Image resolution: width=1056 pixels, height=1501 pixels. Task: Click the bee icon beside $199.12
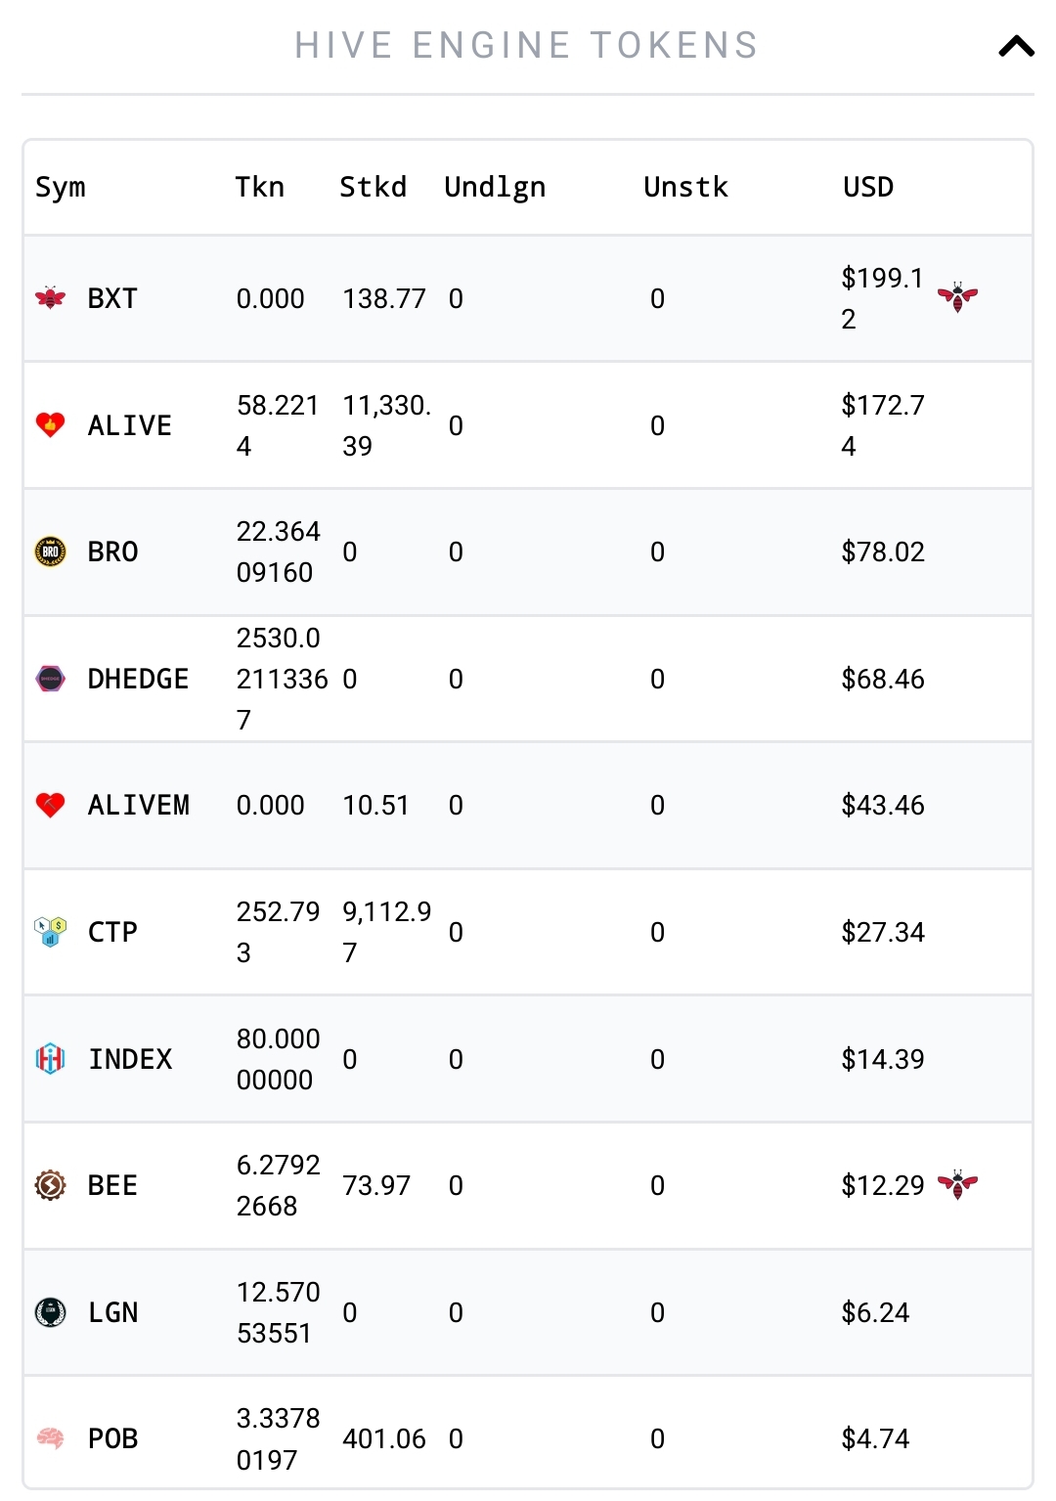tap(957, 297)
